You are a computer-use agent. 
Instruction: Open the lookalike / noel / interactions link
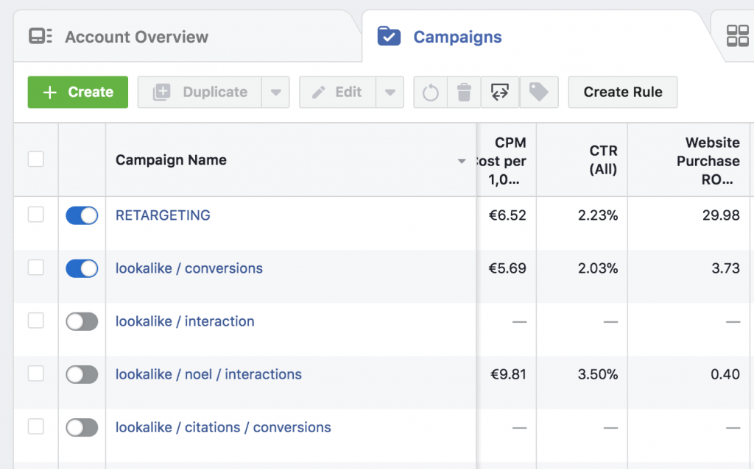(208, 374)
